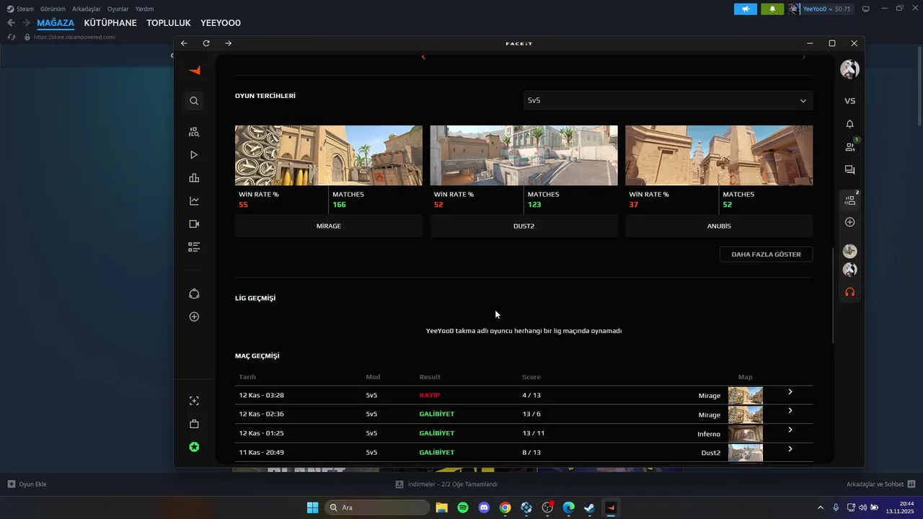The image size is (923, 519).
Task: Open the briefcase shop icon
Action: pyautogui.click(x=194, y=424)
